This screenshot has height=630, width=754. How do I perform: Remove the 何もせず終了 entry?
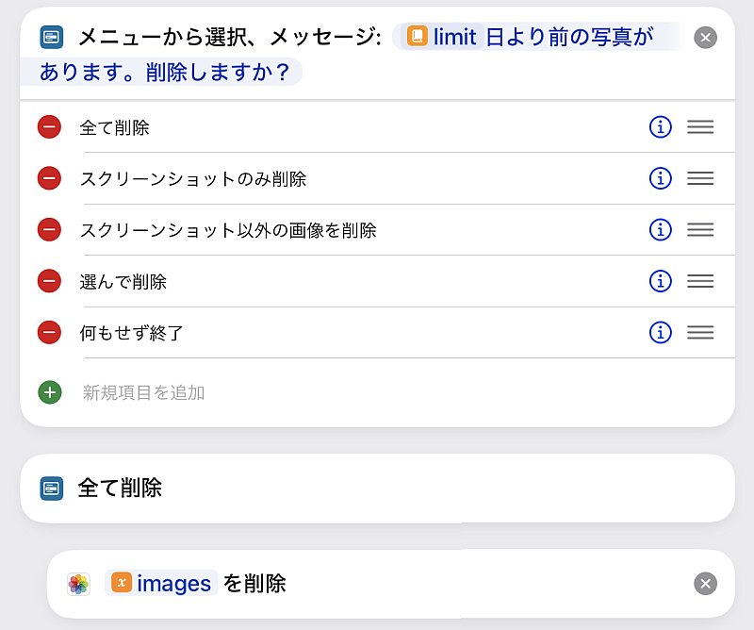pyautogui.click(x=50, y=332)
